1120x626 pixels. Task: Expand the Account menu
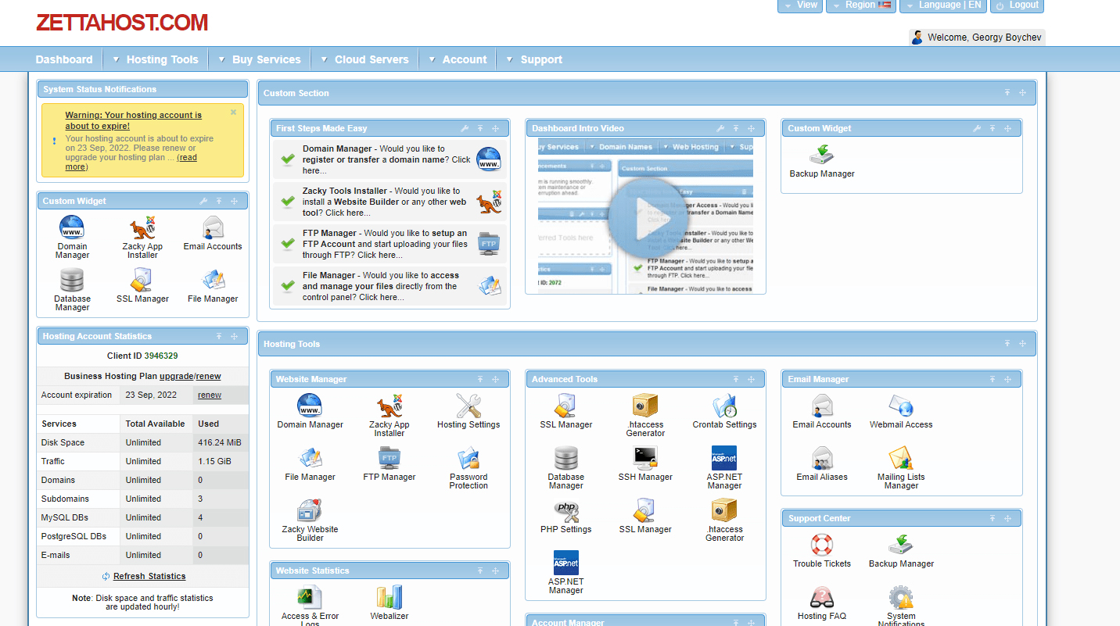point(458,59)
